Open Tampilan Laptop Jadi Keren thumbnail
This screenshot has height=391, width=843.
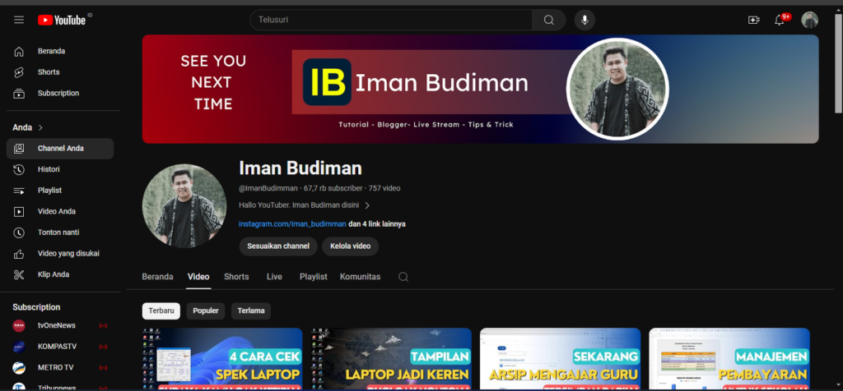pos(391,359)
